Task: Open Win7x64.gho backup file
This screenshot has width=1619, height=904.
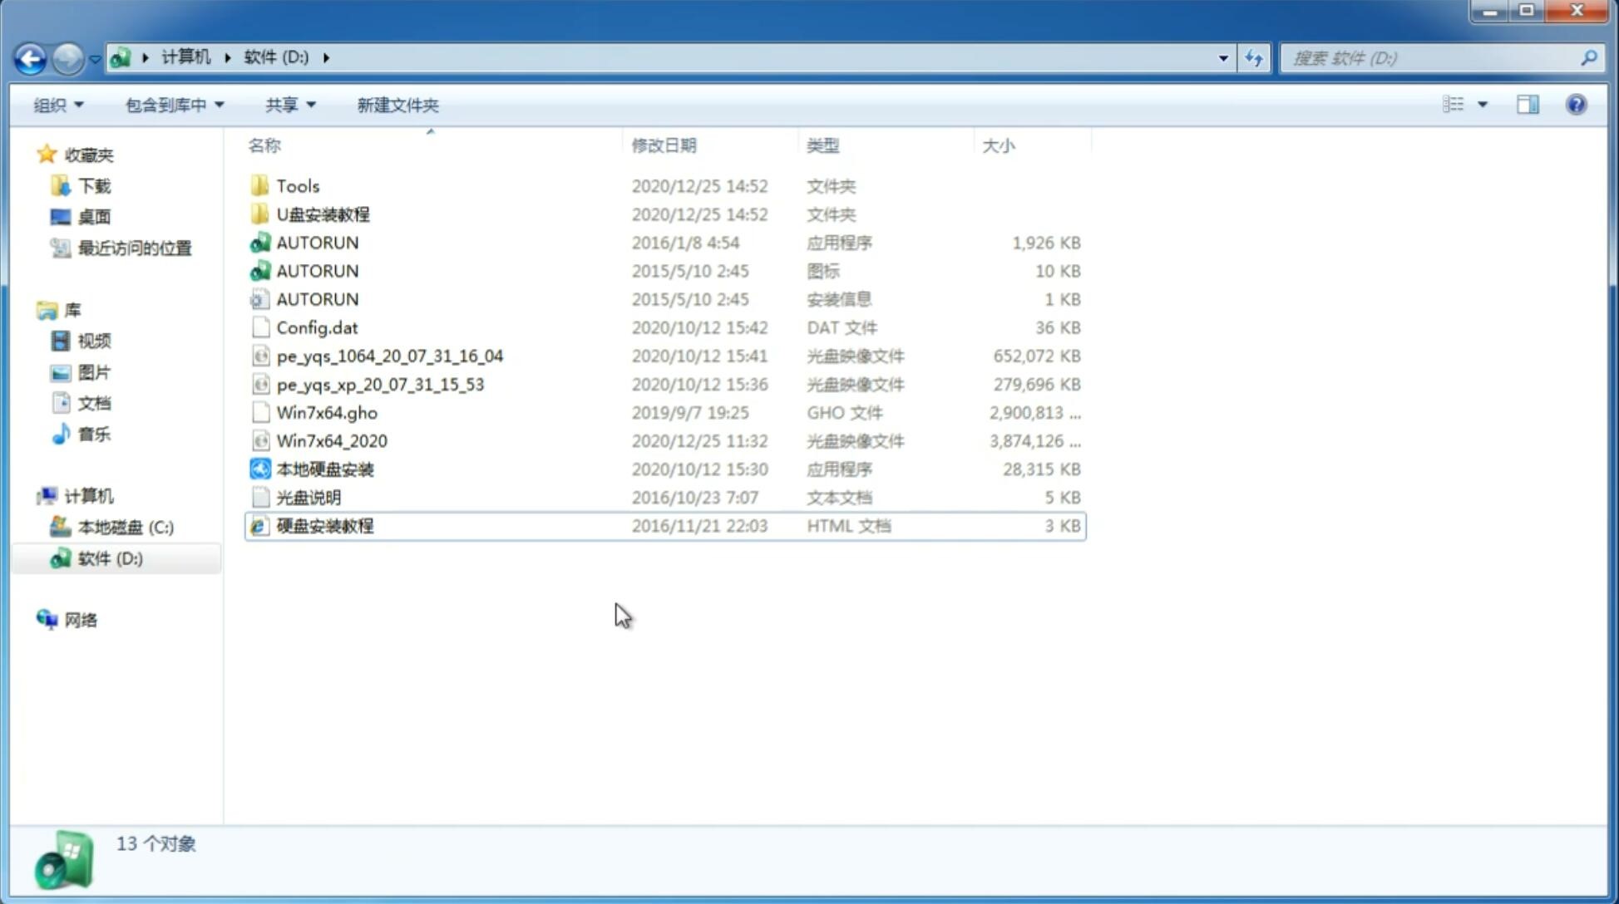Action: click(x=328, y=412)
